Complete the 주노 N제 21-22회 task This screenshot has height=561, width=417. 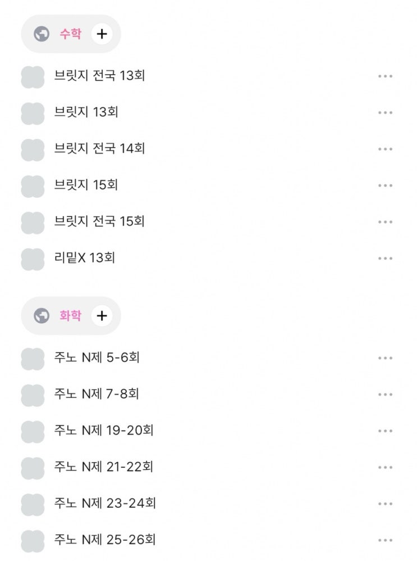point(33,468)
